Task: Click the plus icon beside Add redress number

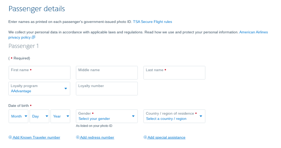Action: coord(78,137)
